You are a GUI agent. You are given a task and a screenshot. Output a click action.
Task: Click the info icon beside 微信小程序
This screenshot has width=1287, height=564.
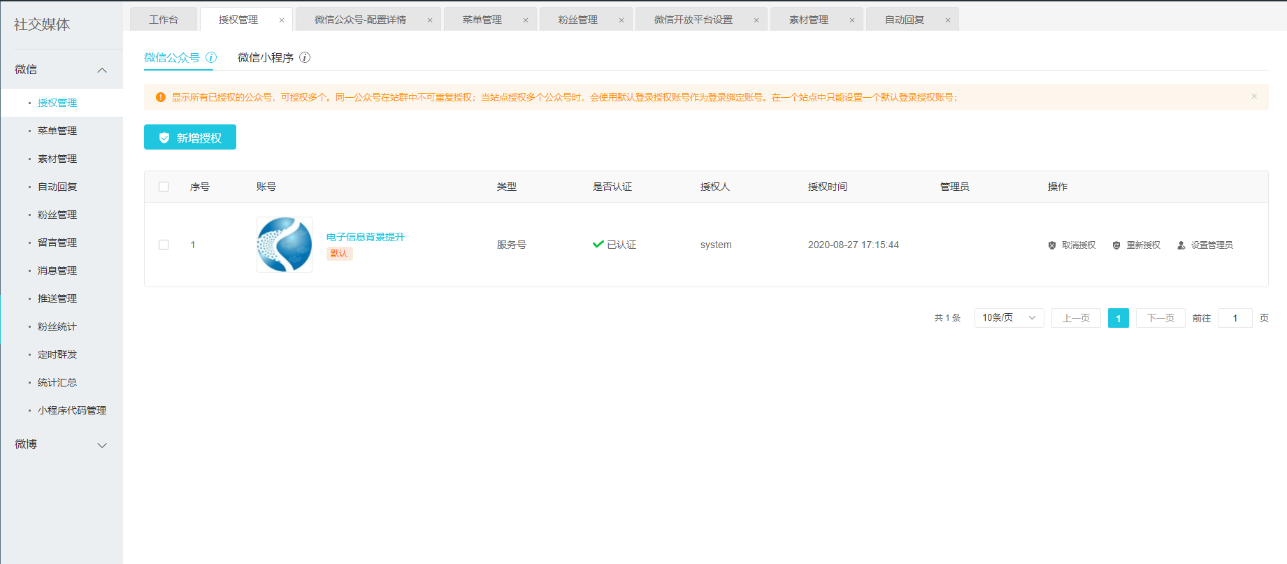[x=305, y=57]
